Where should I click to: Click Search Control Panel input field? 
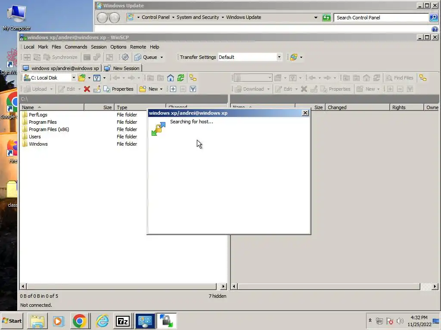(381, 17)
